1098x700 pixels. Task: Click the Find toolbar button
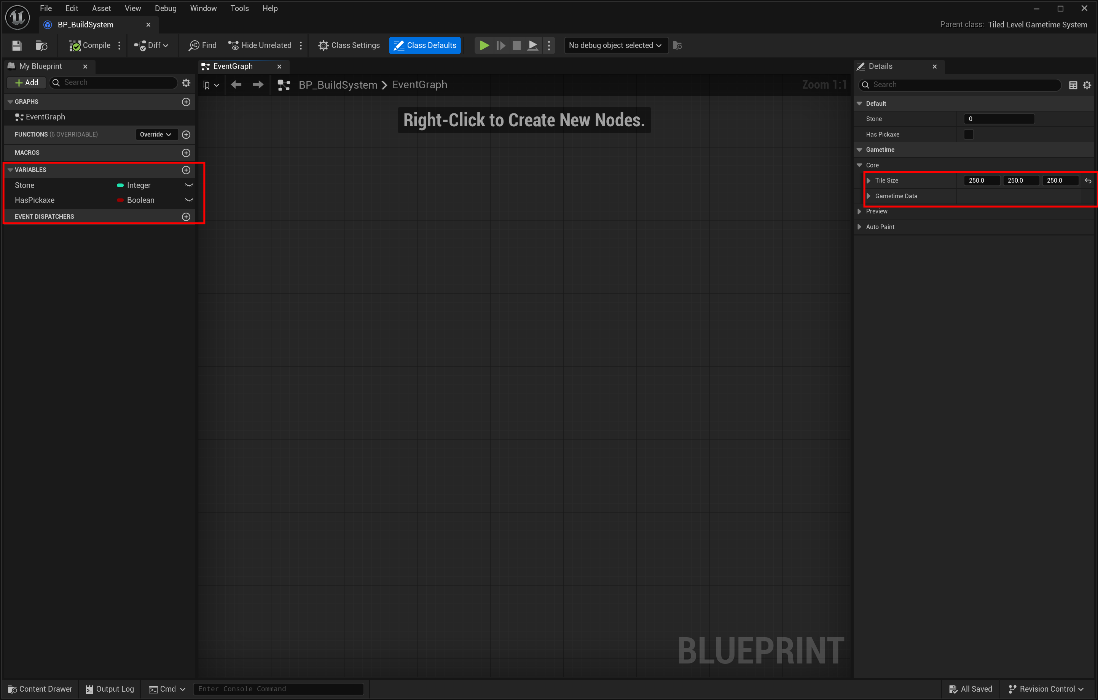point(202,45)
